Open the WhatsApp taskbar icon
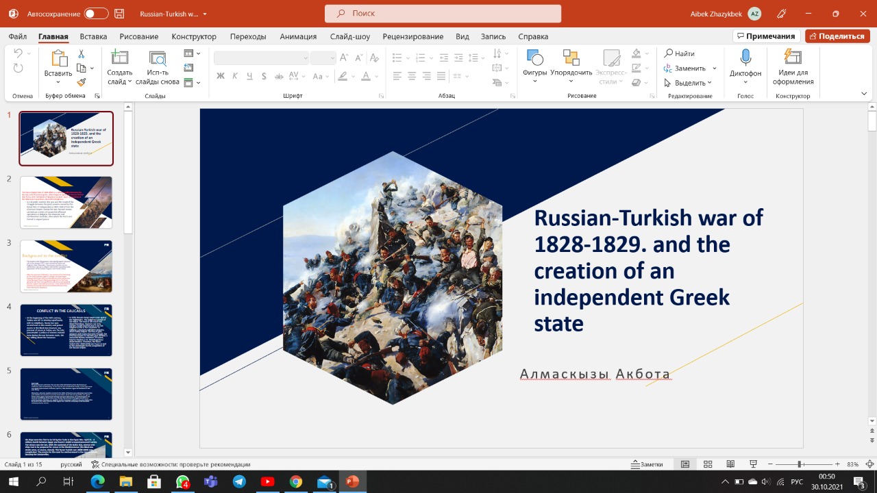 click(182, 482)
